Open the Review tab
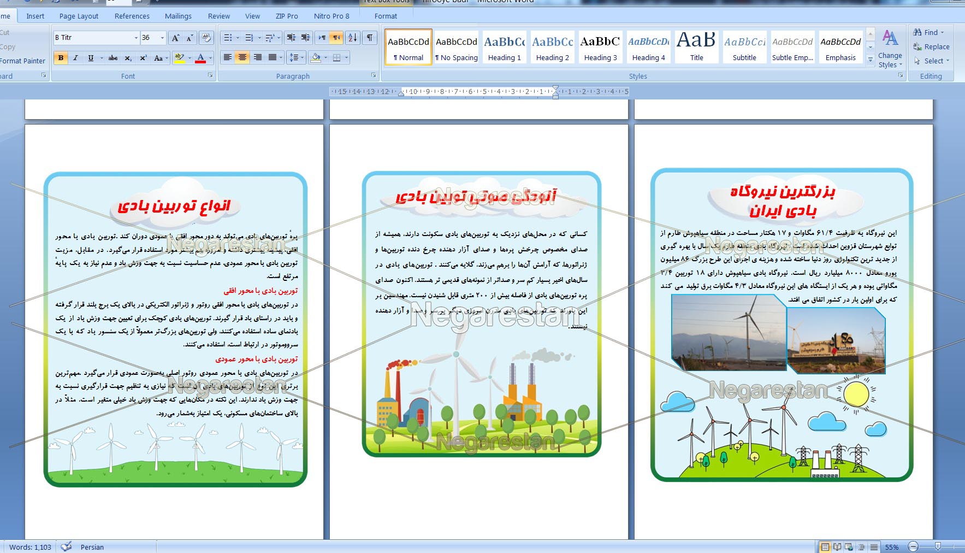The image size is (965, 553). coord(219,16)
